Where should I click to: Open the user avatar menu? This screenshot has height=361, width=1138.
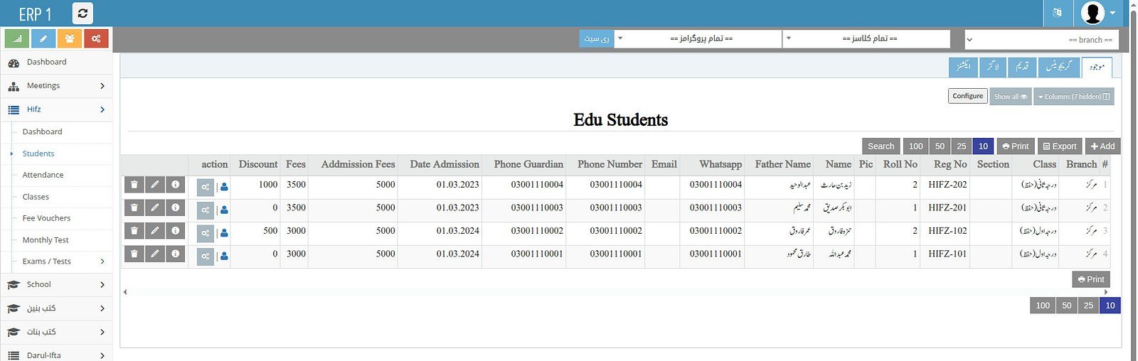(x=1098, y=13)
